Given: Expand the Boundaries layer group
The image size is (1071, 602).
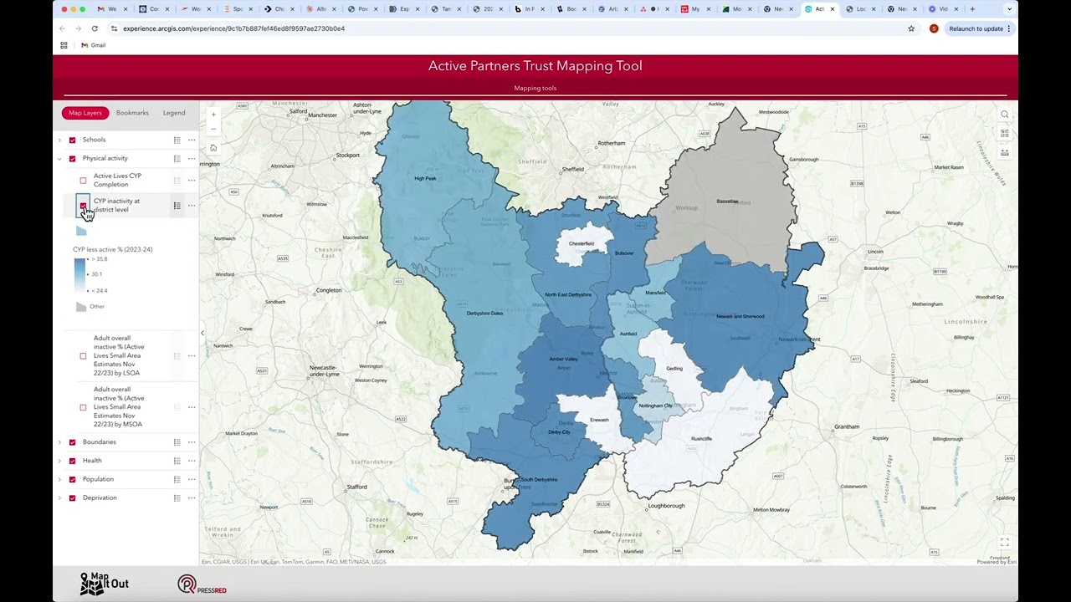Looking at the screenshot, I should 59,441.
